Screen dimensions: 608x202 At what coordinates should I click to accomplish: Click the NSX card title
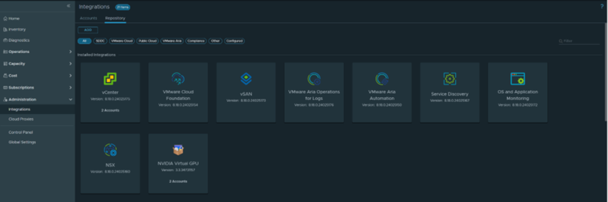pos(110,165)
